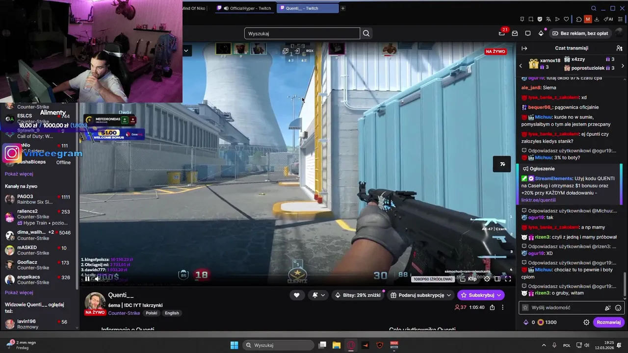Click the chat scrollbar down arrow
Viewport: 628px width, 353px height.
(x=625, y=298)
